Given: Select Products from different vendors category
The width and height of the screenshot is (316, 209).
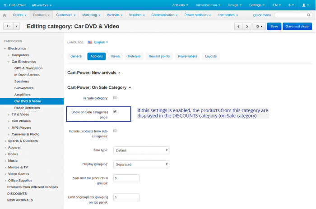Looking at the screenshot, I should tap(33, 187).
